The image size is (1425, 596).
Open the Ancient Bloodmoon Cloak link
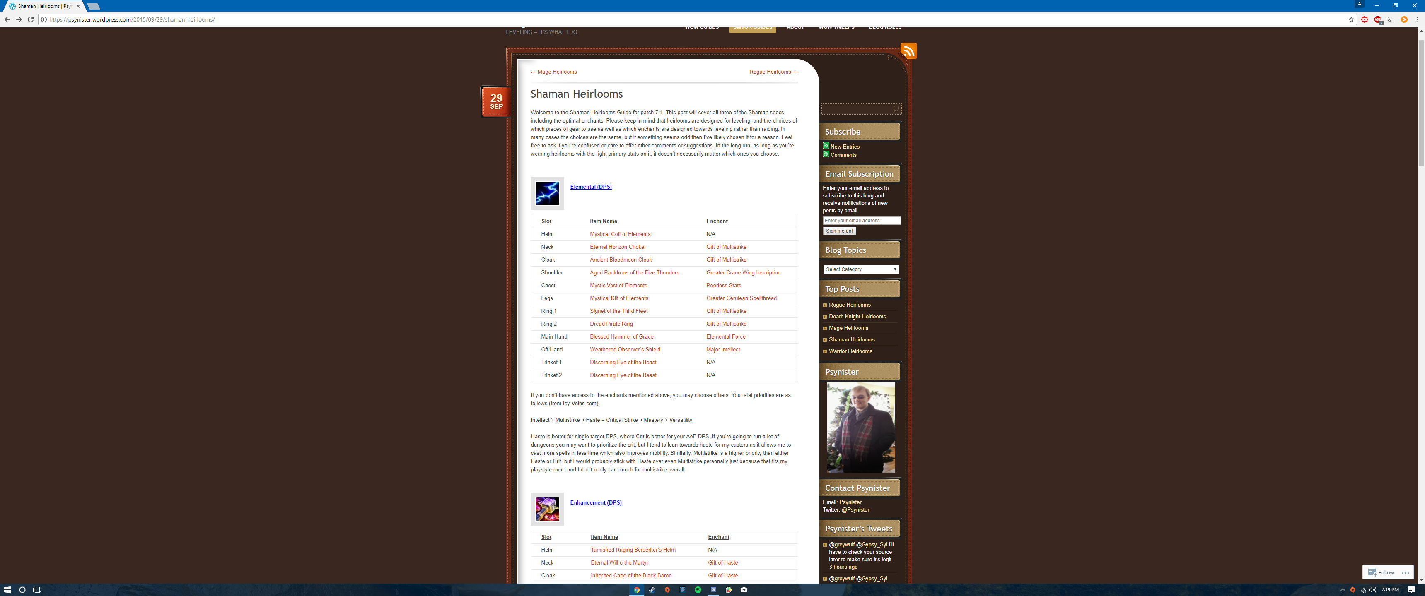click(621, 260)
